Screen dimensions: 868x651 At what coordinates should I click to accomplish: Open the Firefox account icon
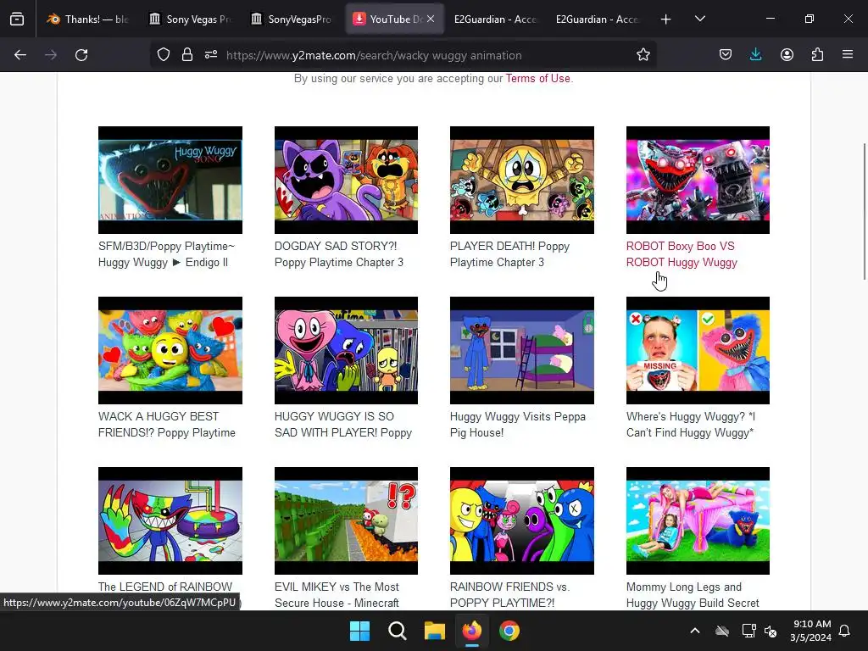(787, 55)
